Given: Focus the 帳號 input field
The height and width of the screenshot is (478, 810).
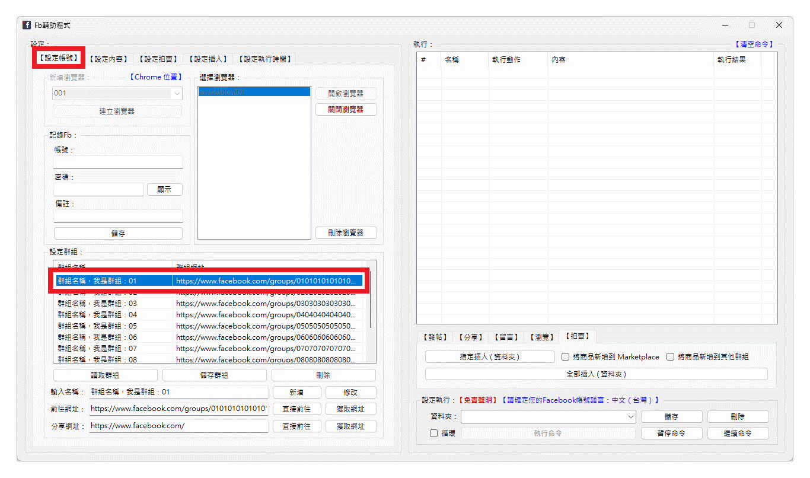Looking at the screenshot, I should point(118,162).
